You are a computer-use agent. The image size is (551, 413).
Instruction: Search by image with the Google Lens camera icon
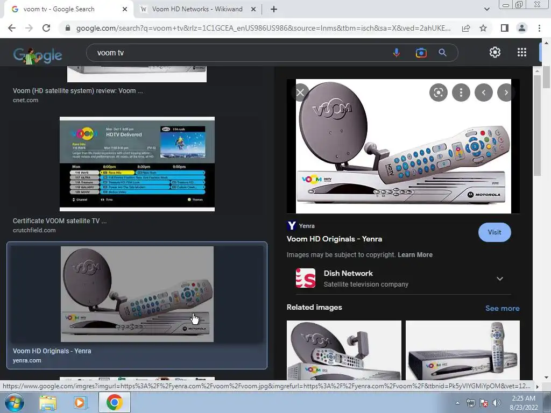[x=421, y=53]
